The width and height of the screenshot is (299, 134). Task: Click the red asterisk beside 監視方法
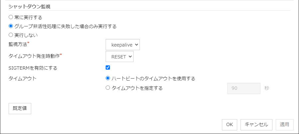pos(29,43)
